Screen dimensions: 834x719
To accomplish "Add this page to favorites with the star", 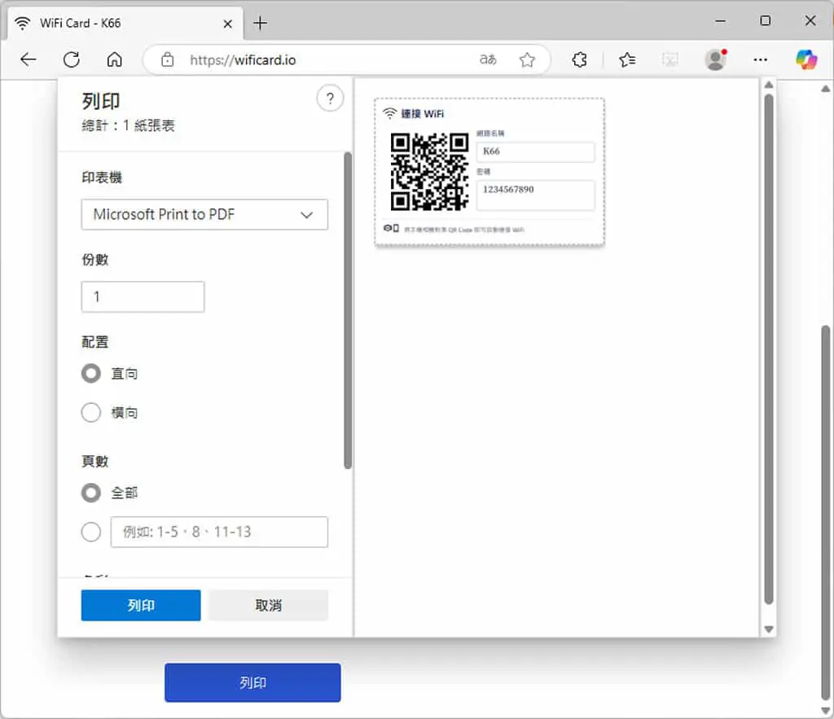I will pos(527,59).
